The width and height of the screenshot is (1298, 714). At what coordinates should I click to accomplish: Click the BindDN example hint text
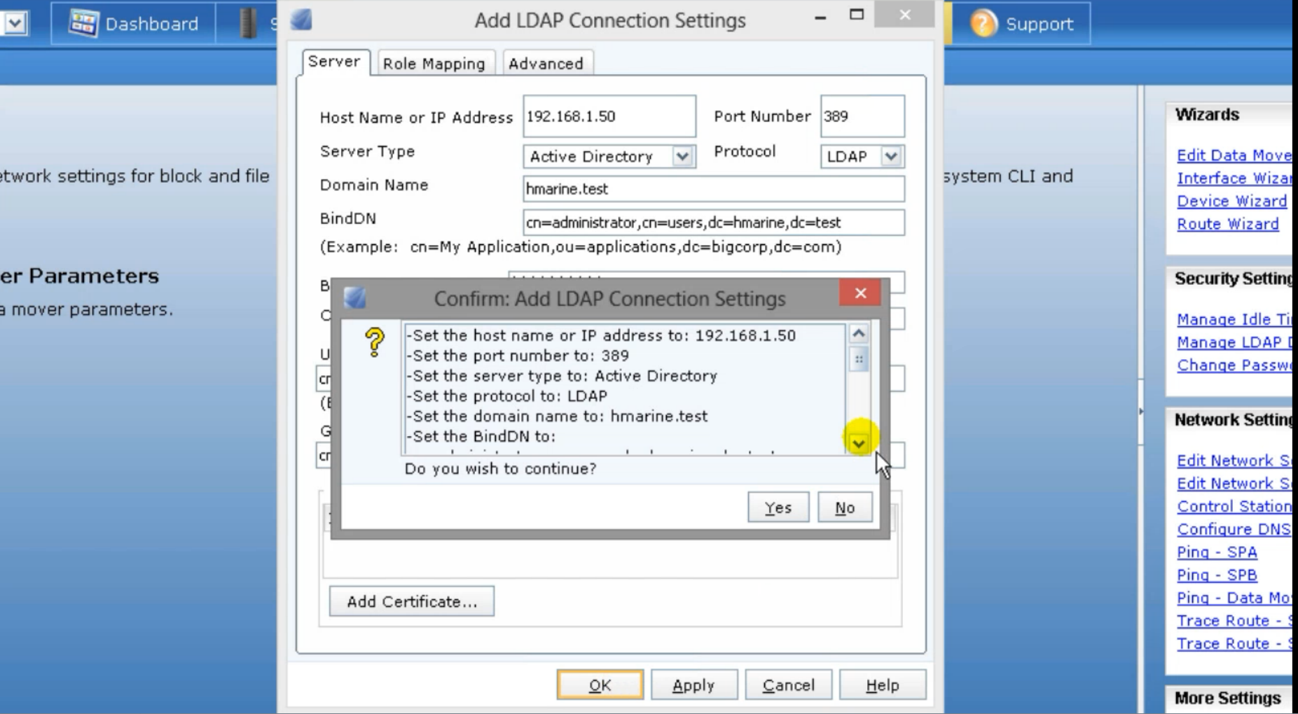[x=581, y=247]
